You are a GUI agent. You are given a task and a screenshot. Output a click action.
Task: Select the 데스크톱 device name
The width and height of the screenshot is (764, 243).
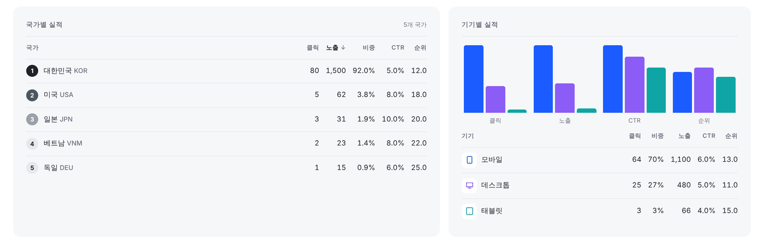(x=496, y=185)
